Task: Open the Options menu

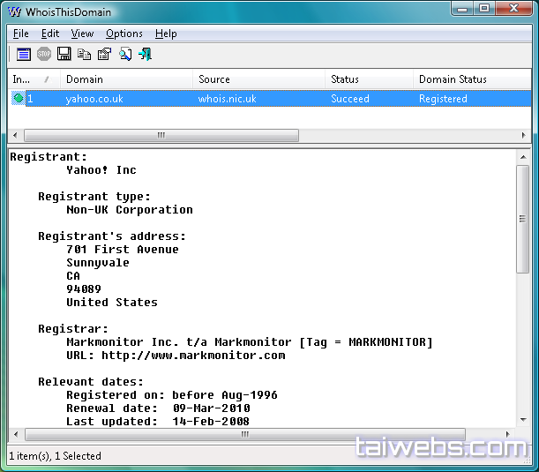Action: (x=124, y=34)
